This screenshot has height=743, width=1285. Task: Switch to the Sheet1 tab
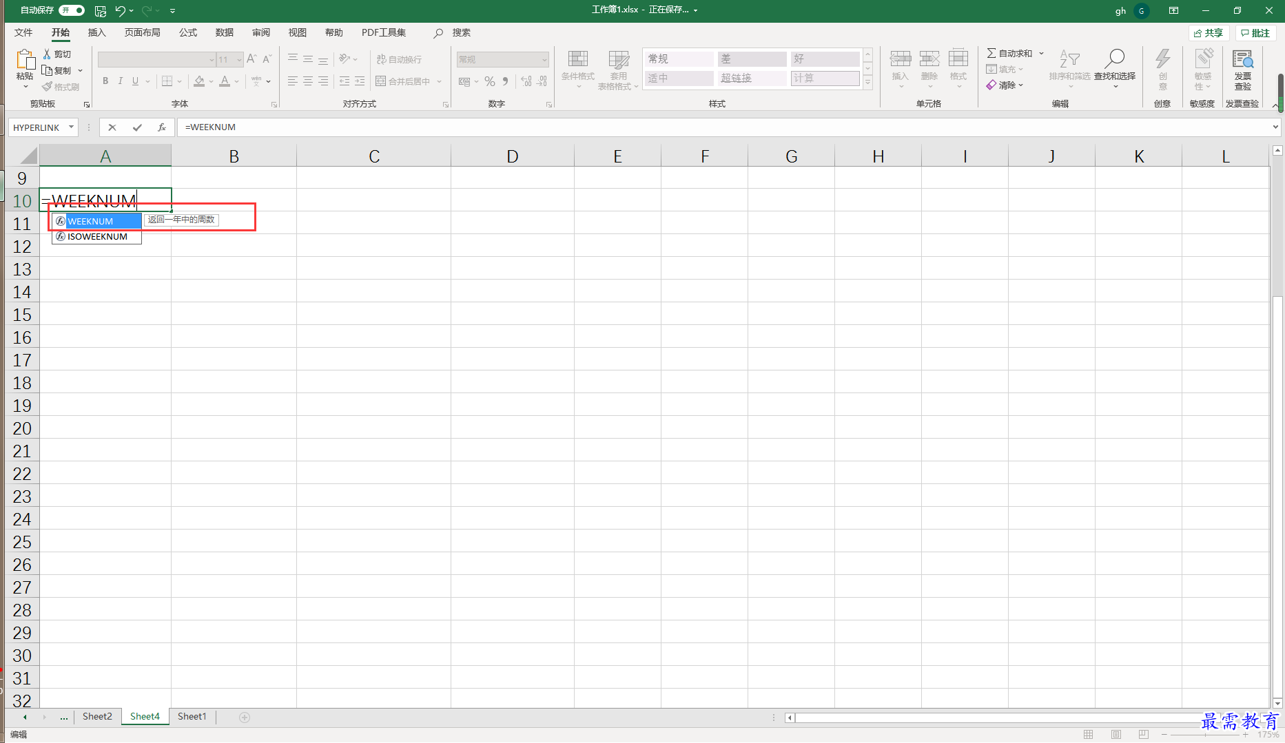point(192,716)
